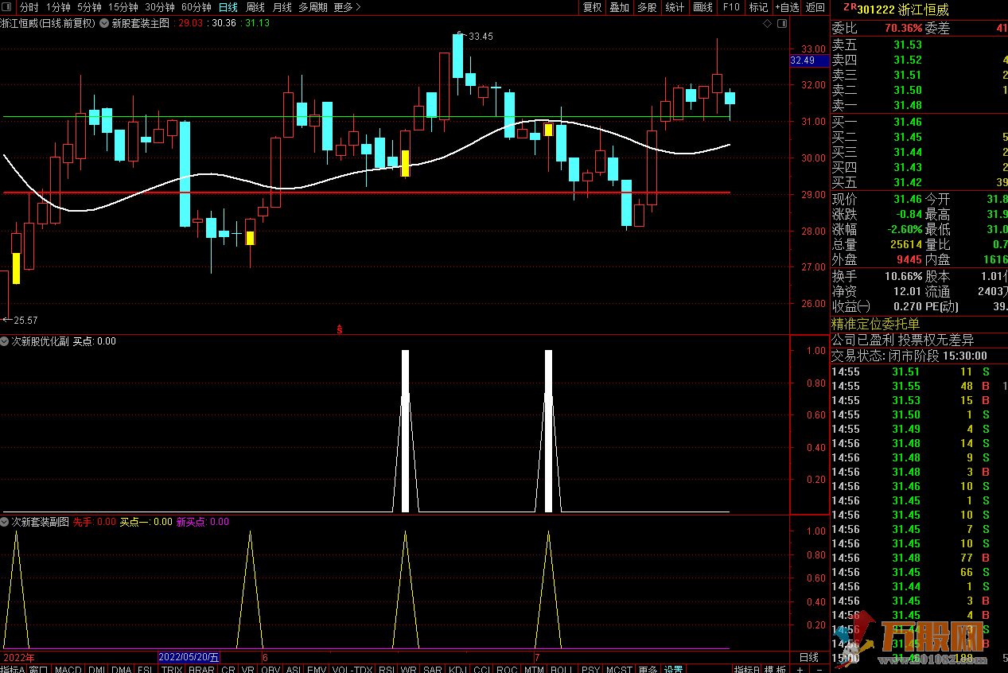Open the 多周期 multi-period view
The height and width of the screenshot is (673, 1008).
point(313,7)
